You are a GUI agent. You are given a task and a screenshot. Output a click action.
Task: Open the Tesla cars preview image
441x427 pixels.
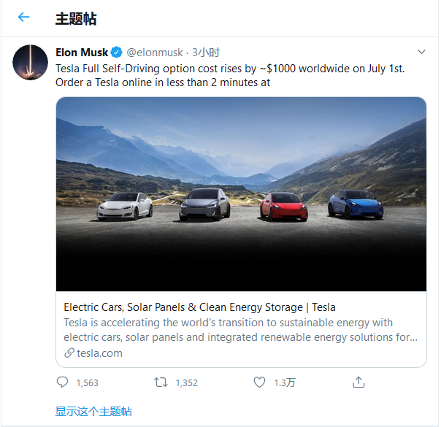tap(241, 194)
